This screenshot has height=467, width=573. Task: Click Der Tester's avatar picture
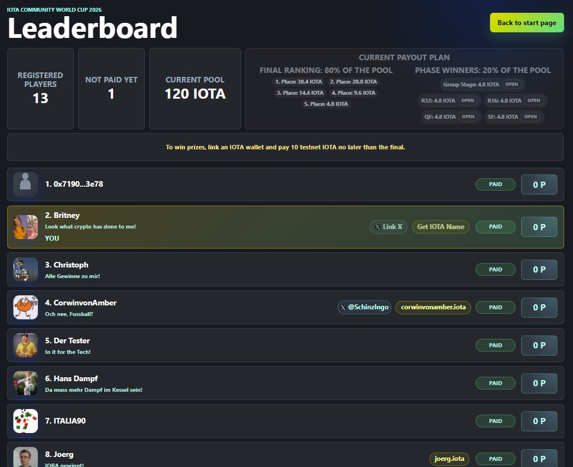pyautogui.click(x=26, y=345)
